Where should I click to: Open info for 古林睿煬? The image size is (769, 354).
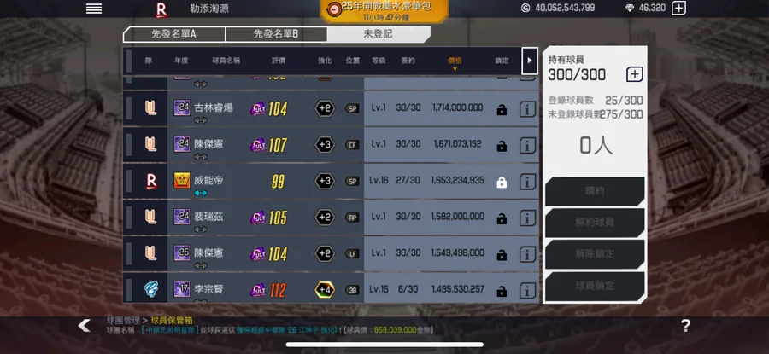[x=527, y=109]
